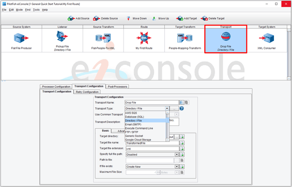Select the My First Route icon
Screen dimensions: 292x187
pyautogui.click(x=144, y=38)
